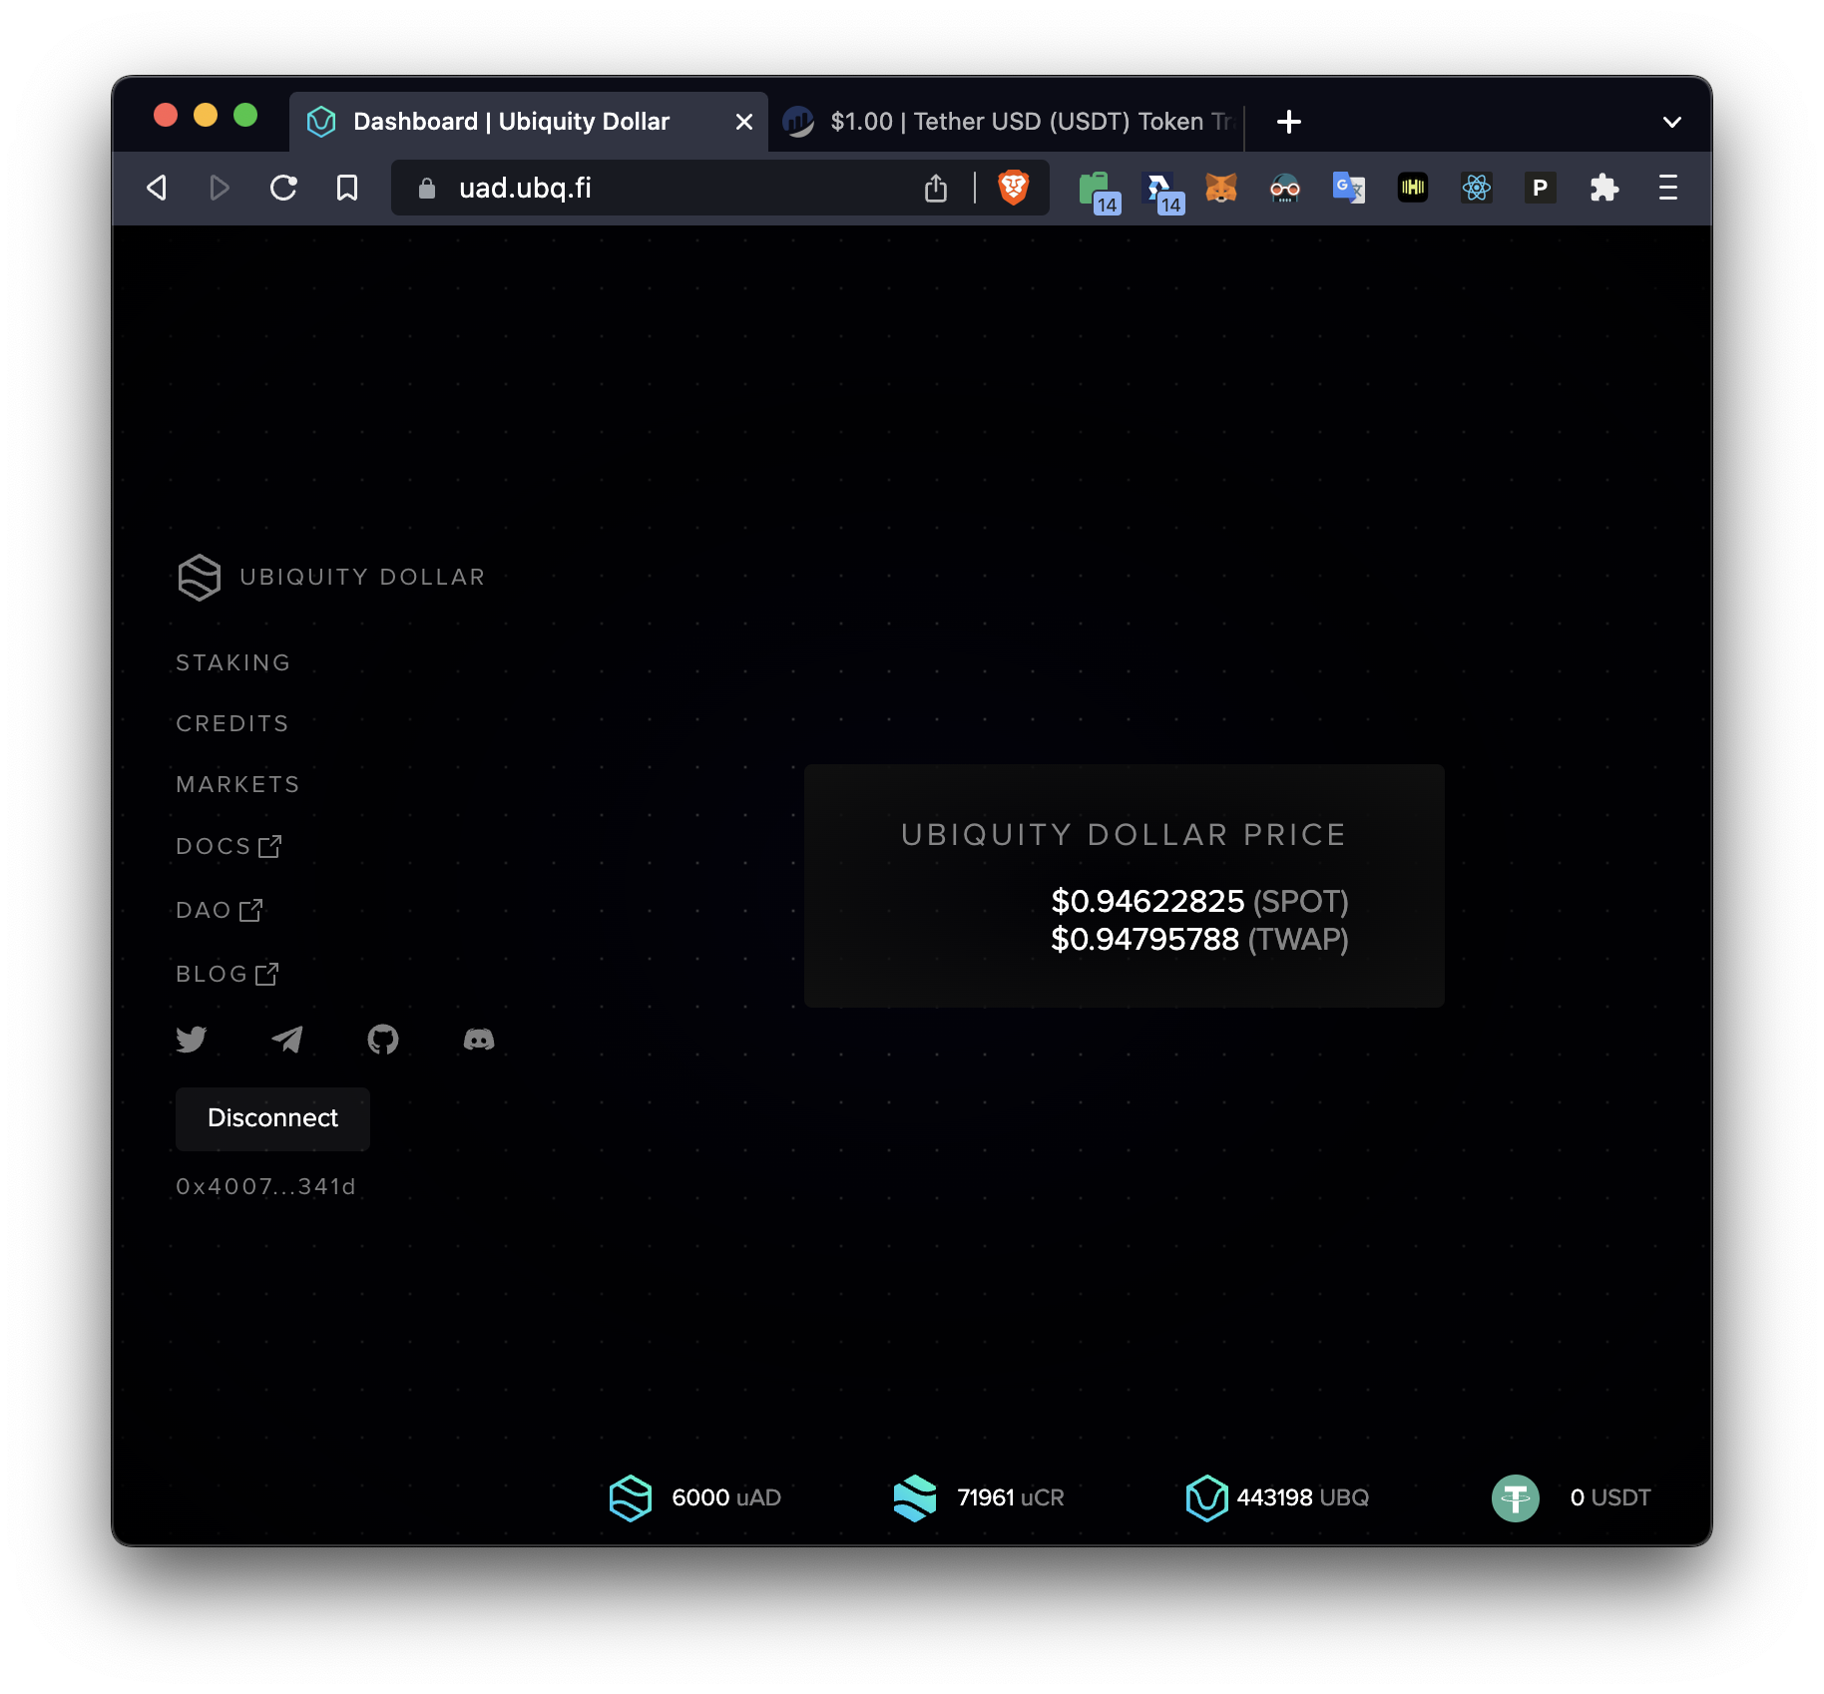Click the share icon in address bar
Screen dimensions: 1824x1694
coord(935,188)
